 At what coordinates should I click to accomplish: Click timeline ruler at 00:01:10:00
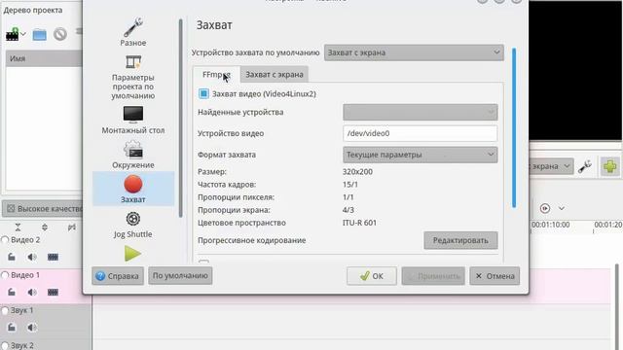click(x=551, y=225)
